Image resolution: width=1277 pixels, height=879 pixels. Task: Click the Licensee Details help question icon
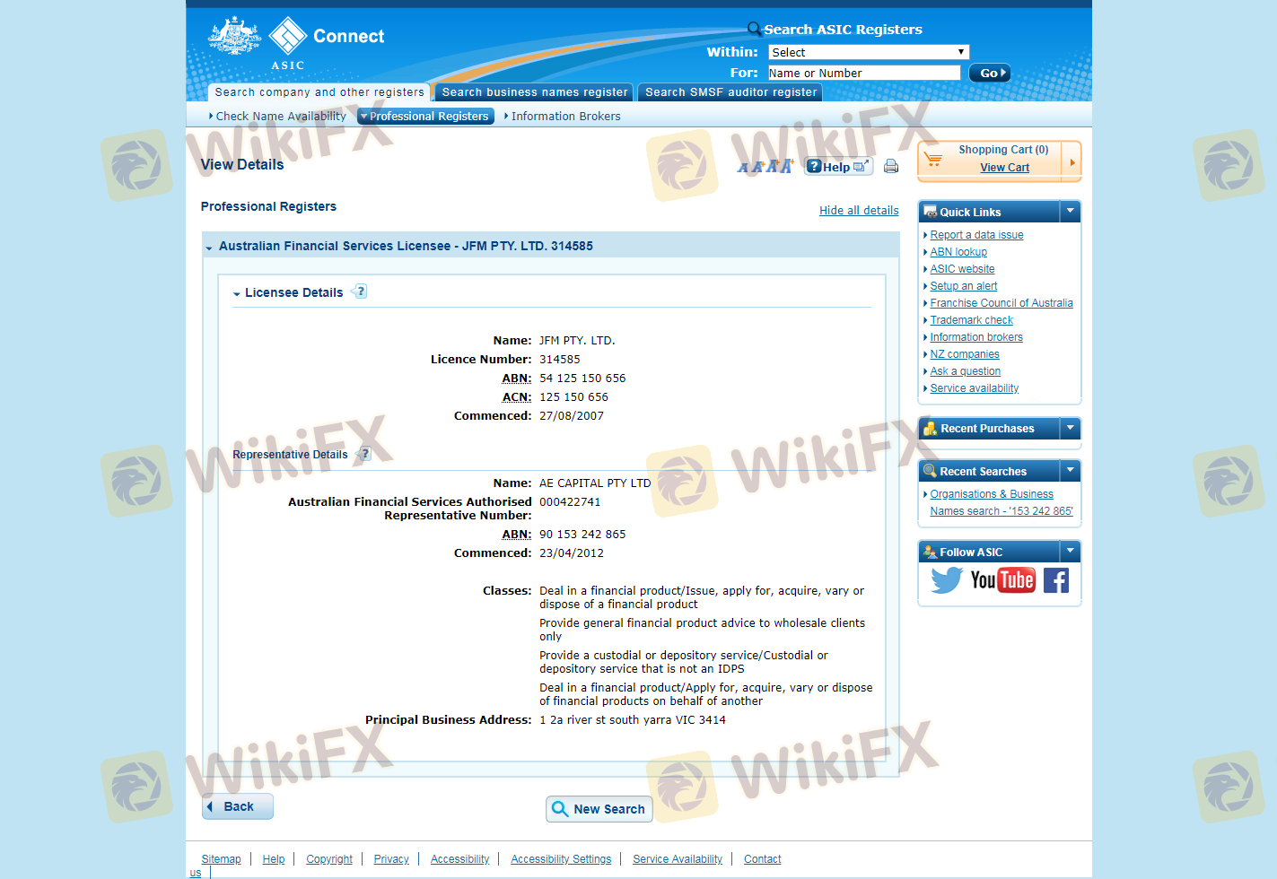(x=360, y=292)
